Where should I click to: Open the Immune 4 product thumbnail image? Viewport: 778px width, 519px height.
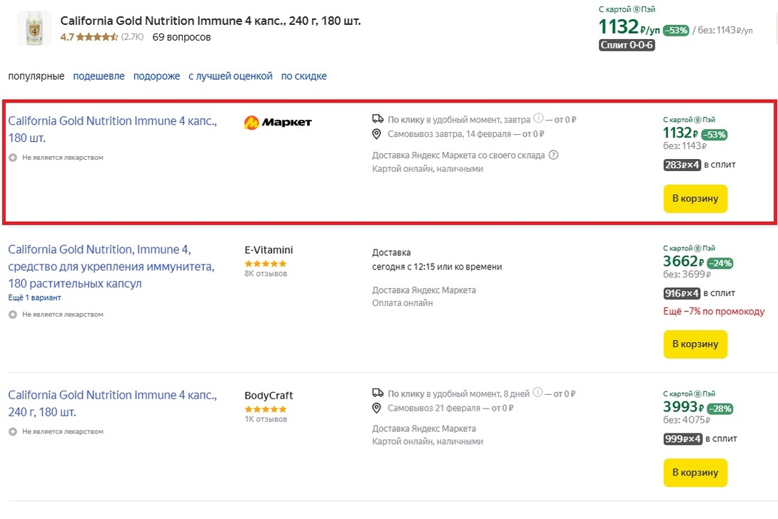34,29
